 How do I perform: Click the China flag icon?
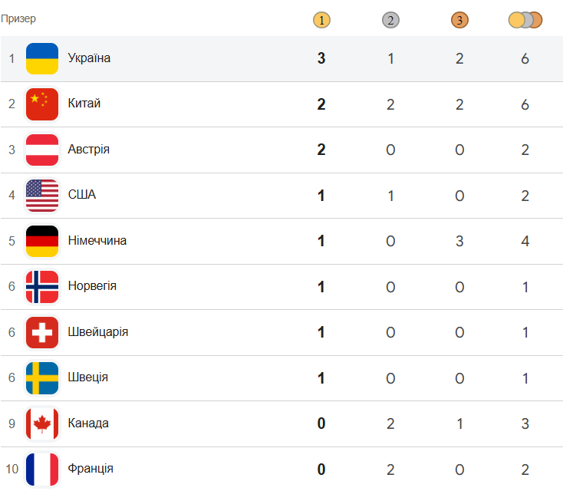point(42,104)
